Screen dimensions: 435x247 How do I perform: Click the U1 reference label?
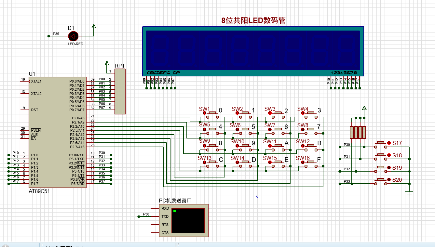click(x=32, y=74)
